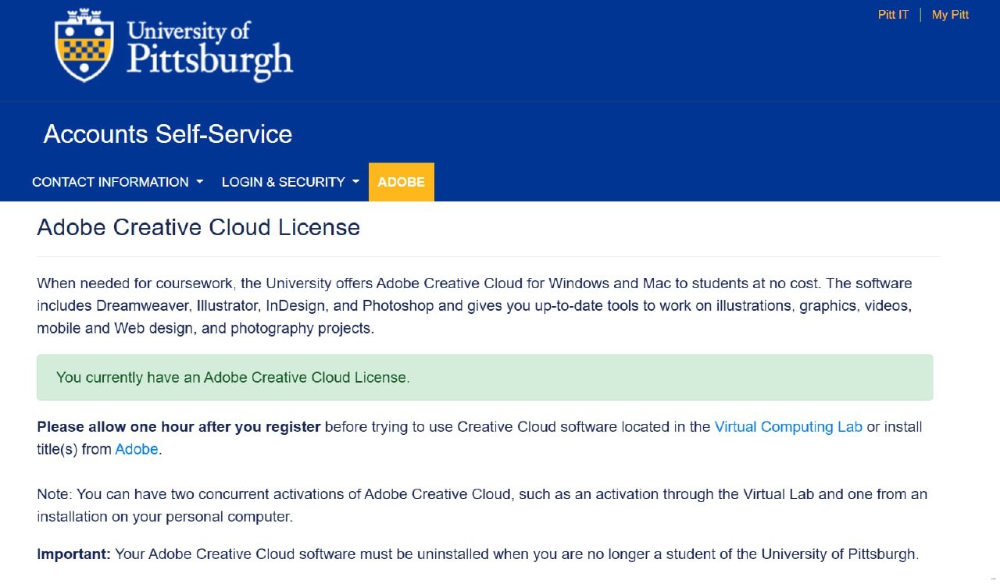
Task: Click the Accounts Self-Service title
Action: point(167,134)
